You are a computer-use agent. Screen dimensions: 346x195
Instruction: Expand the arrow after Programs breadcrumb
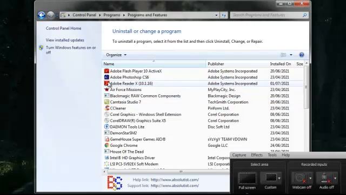124,15
